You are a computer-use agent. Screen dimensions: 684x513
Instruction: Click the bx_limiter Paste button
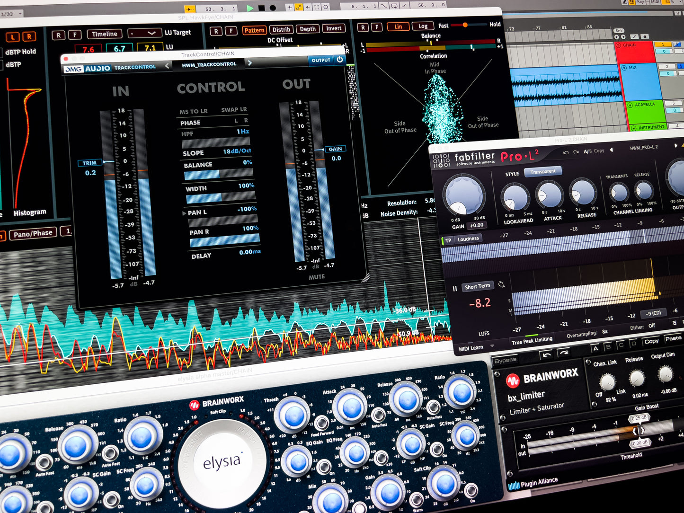click(x=673, y=338)
